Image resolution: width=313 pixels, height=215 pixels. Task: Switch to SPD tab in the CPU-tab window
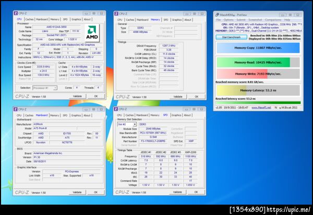tap(65, 19)
